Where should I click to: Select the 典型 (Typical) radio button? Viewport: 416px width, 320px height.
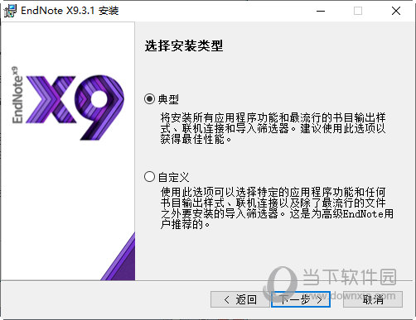coord(149,98)
